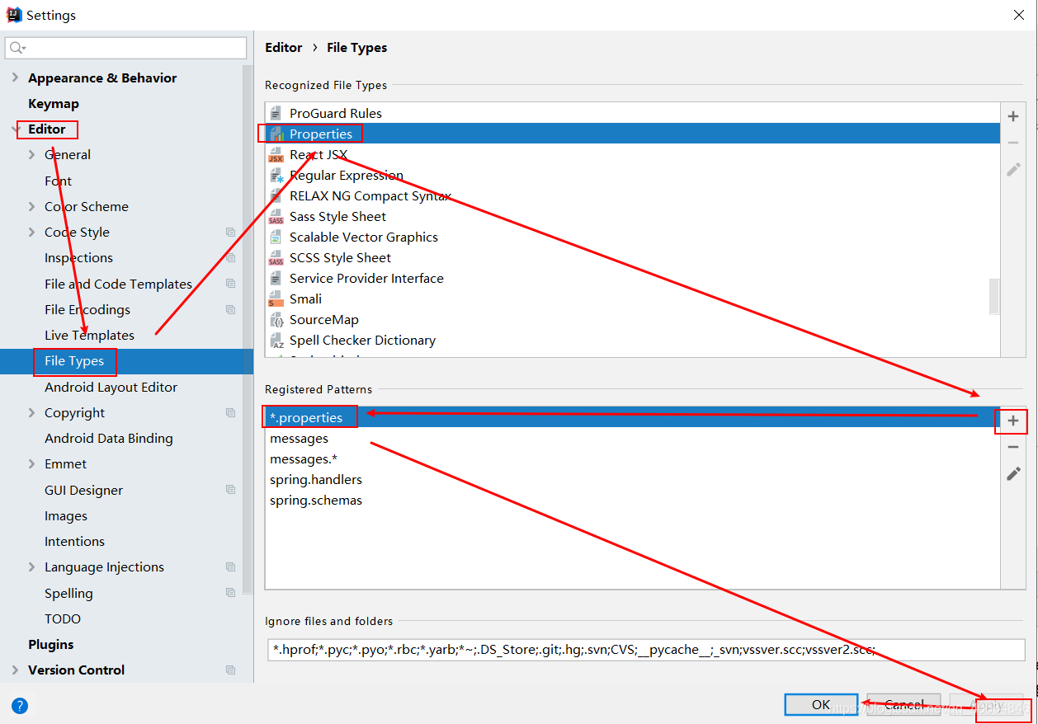Screen dimensions: 1038x724
Task: Click the Recognized File Types scrollbar
Action: (994, 296)
